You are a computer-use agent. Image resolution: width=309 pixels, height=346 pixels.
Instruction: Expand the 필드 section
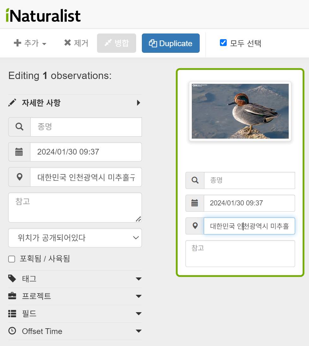[75, 313]
